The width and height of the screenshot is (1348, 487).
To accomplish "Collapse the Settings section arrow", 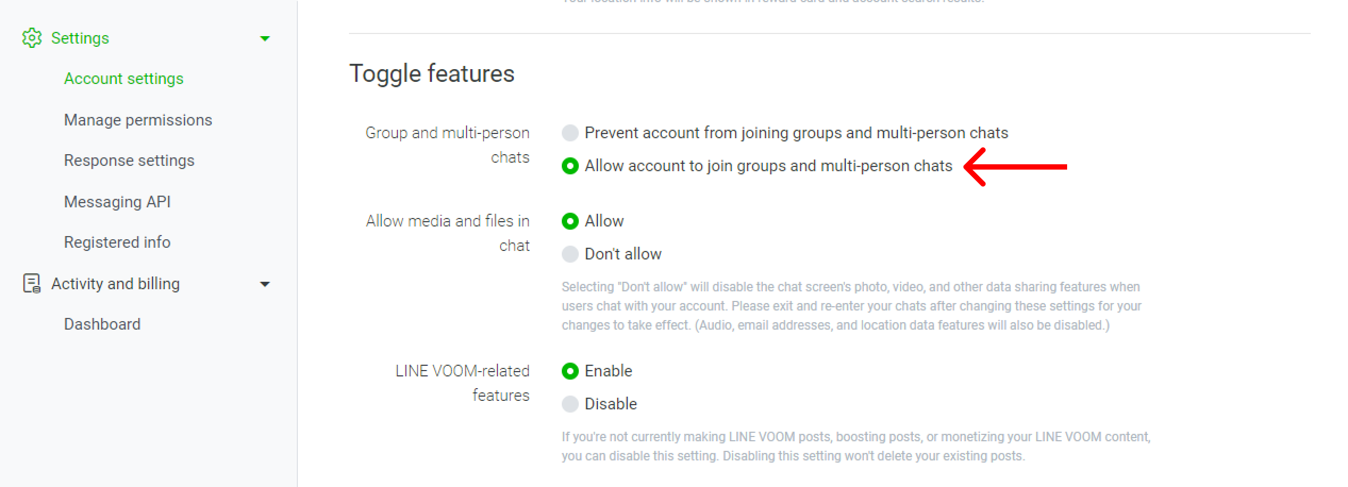I will 265,38.
